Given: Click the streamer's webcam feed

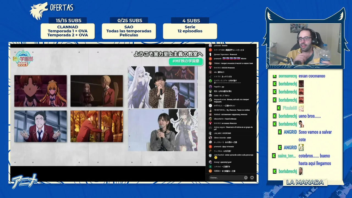Looking at the screenshot, I should [305, 44].
